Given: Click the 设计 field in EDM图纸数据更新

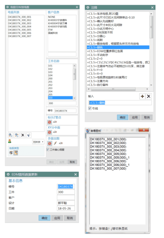Looking at the screenshot, I should pyautogui.click(x=66, y=203).
